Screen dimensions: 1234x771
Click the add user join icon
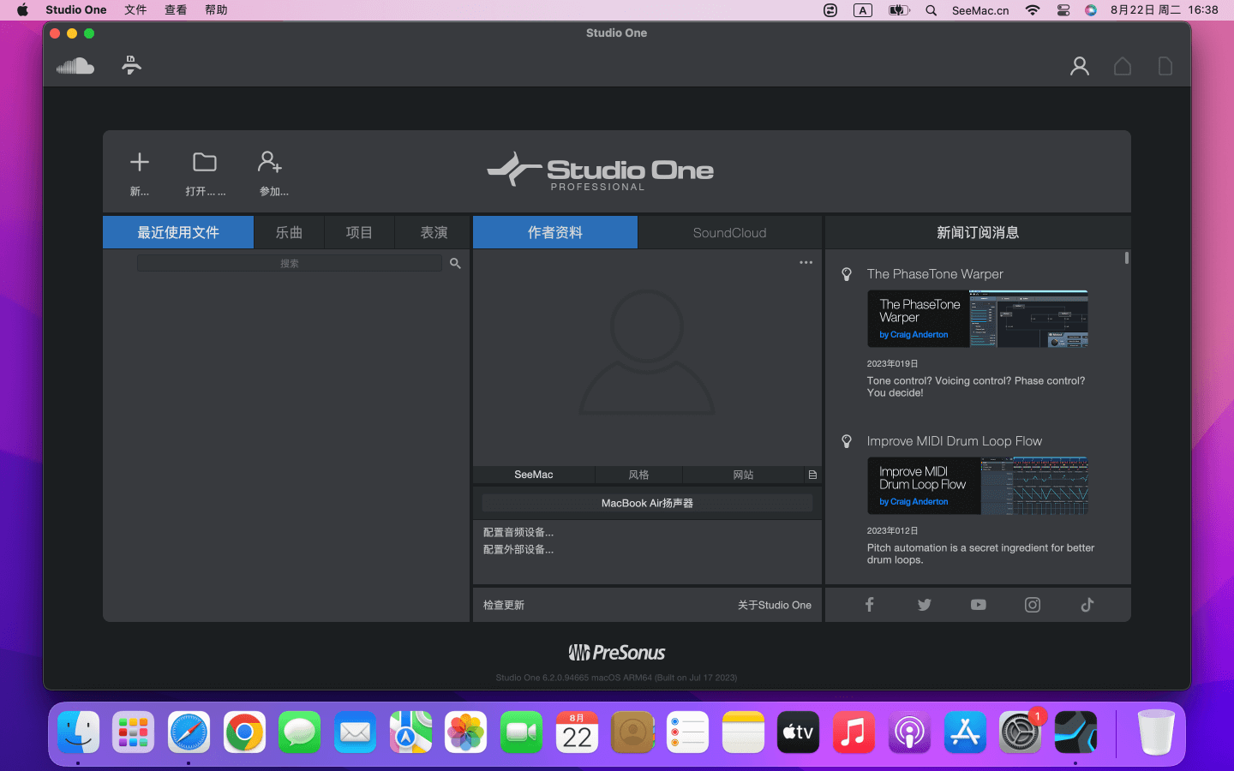click(270, 163)
